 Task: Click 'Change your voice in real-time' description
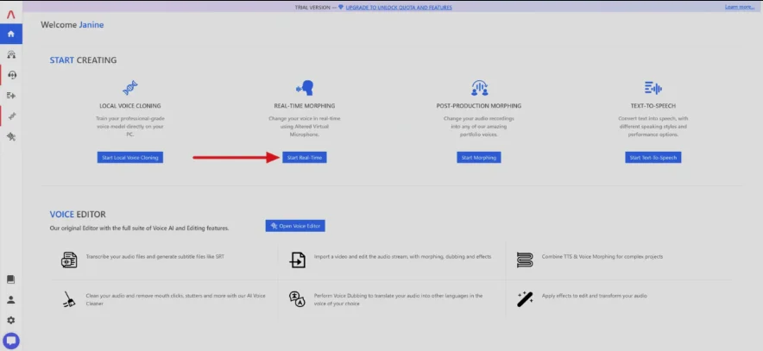305,127
